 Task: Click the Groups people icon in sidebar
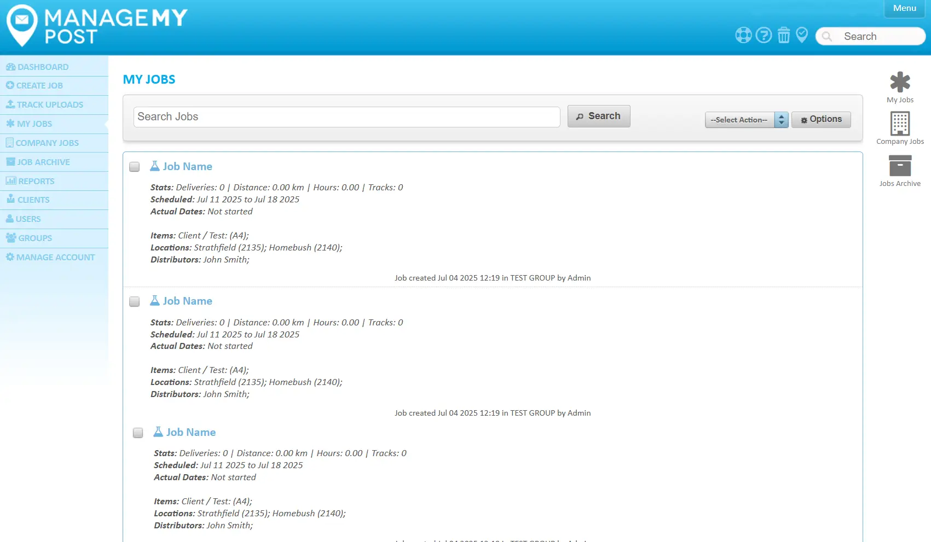tap(11, 237)
